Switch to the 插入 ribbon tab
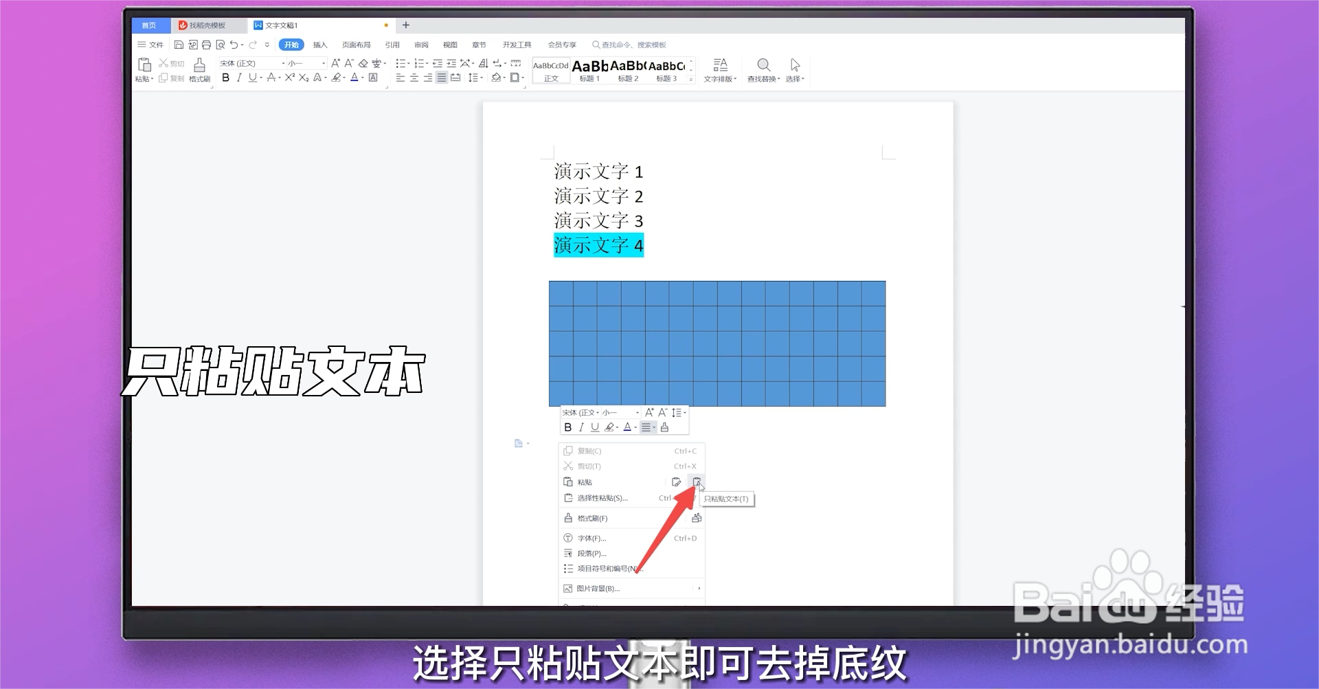 320,44
